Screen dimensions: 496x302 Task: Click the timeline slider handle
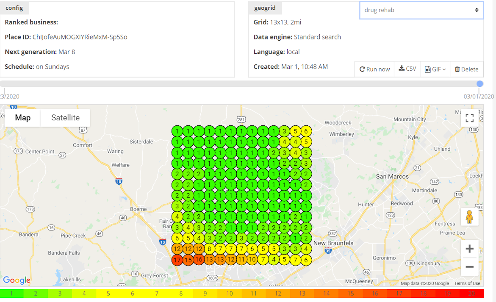tap(479, 84)
